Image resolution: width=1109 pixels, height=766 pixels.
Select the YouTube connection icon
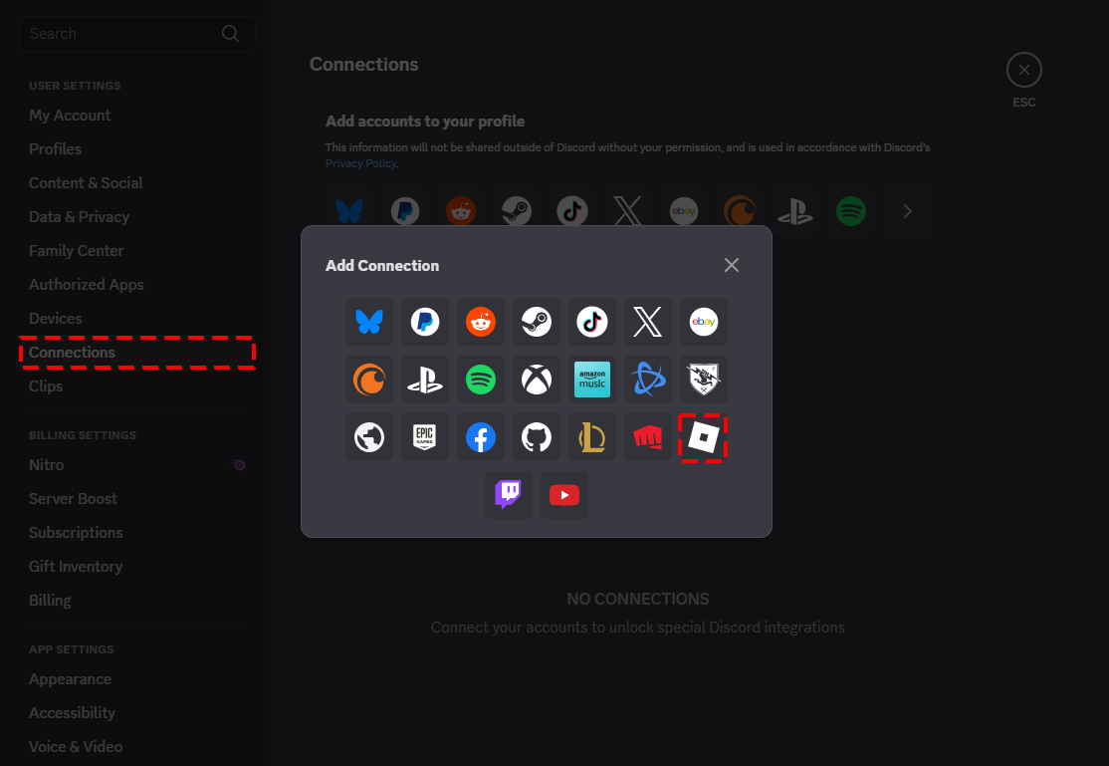click(563, 495)
